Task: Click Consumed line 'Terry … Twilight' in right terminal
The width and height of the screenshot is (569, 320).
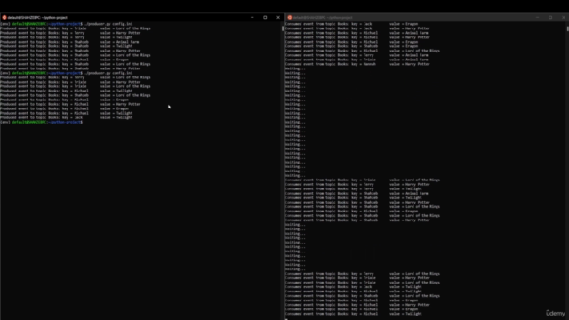Action: (354, 189)
